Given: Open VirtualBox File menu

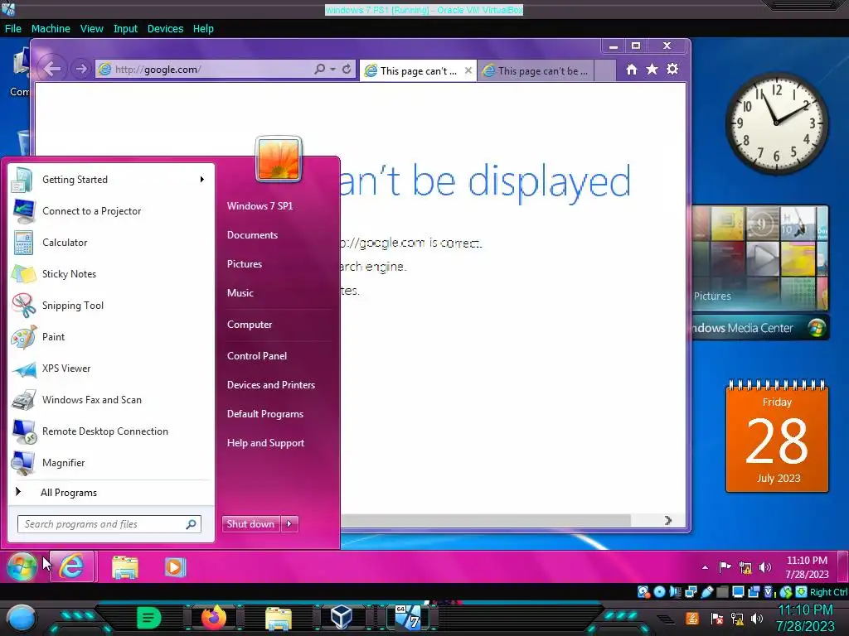Looking at the screenshot, I should (x=13, y=29).
